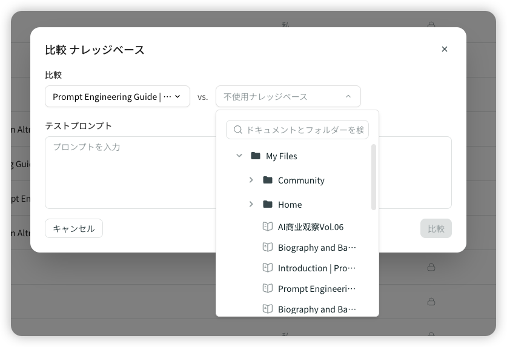The width and height of the screenshot is (507, 347).
Task: Close the 比較 ナレッジベース dialog
Action: point(445,49)
